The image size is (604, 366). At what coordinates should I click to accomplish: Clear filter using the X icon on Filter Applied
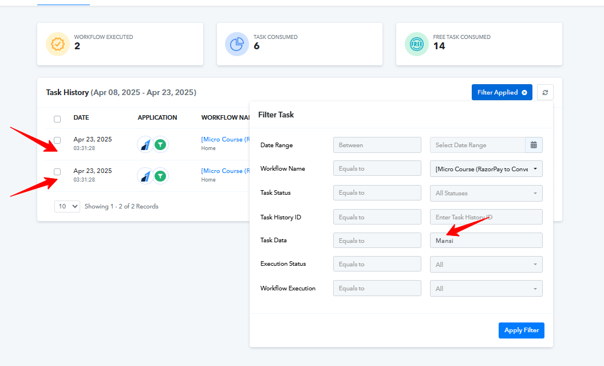tap(524, 92)
